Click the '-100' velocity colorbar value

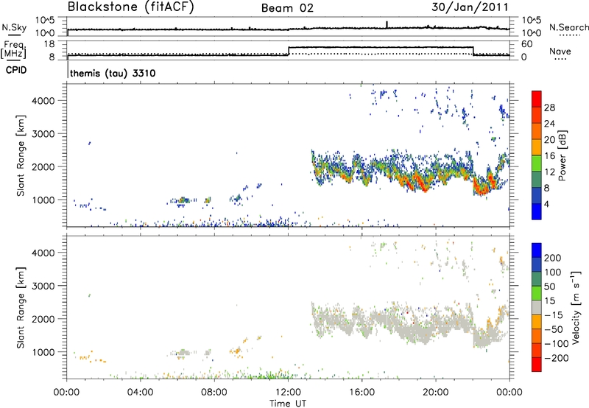point(557,343)
